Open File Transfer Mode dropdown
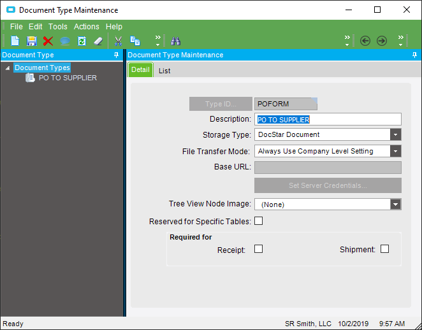 click(x=395, y=151)
